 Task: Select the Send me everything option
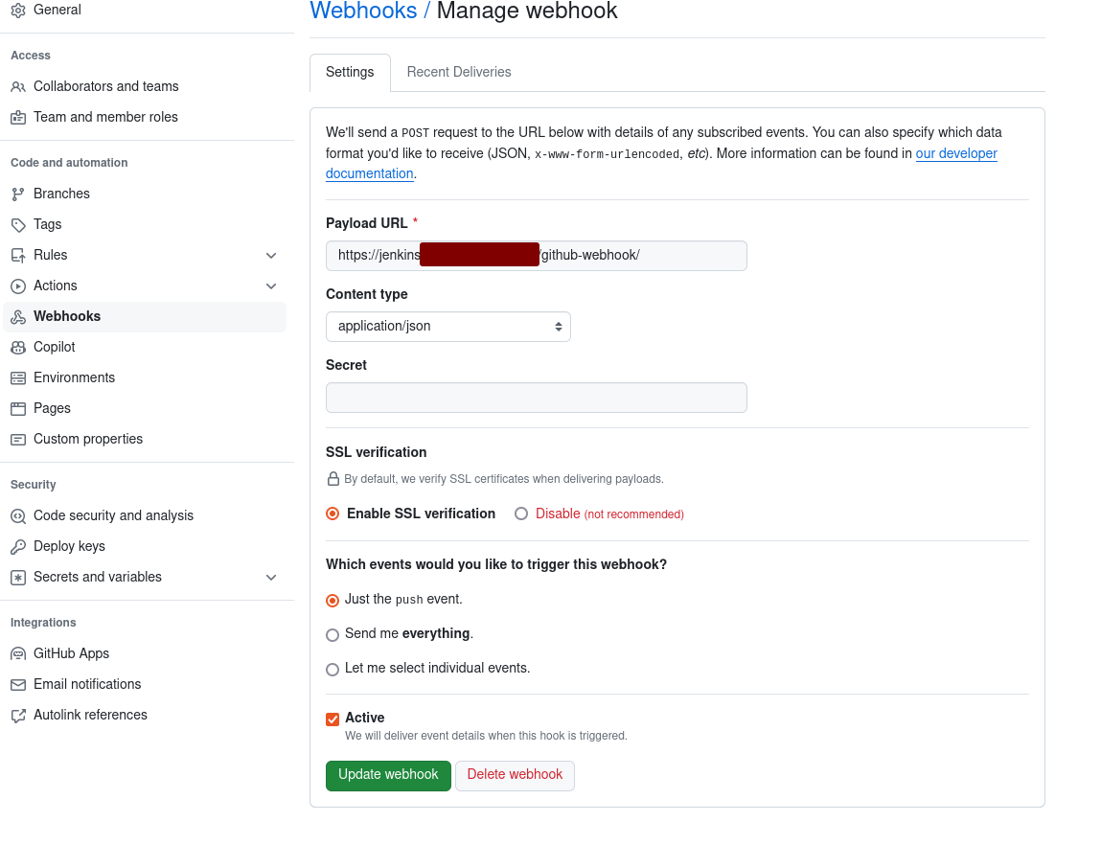pyautogui.click(x=333, y=634)
